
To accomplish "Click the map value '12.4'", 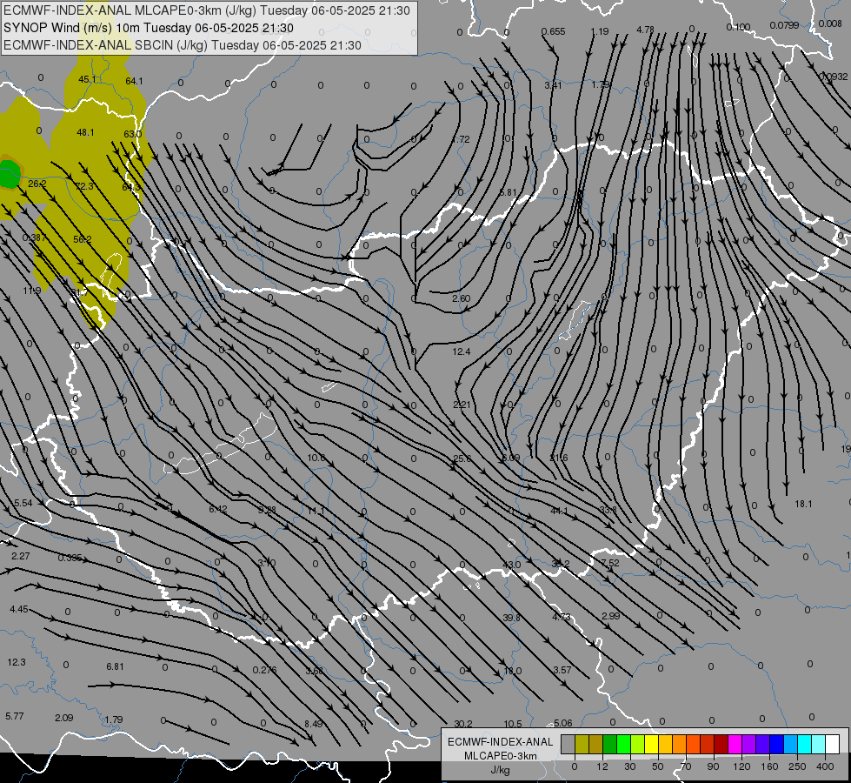I will (x=462, y=351).
